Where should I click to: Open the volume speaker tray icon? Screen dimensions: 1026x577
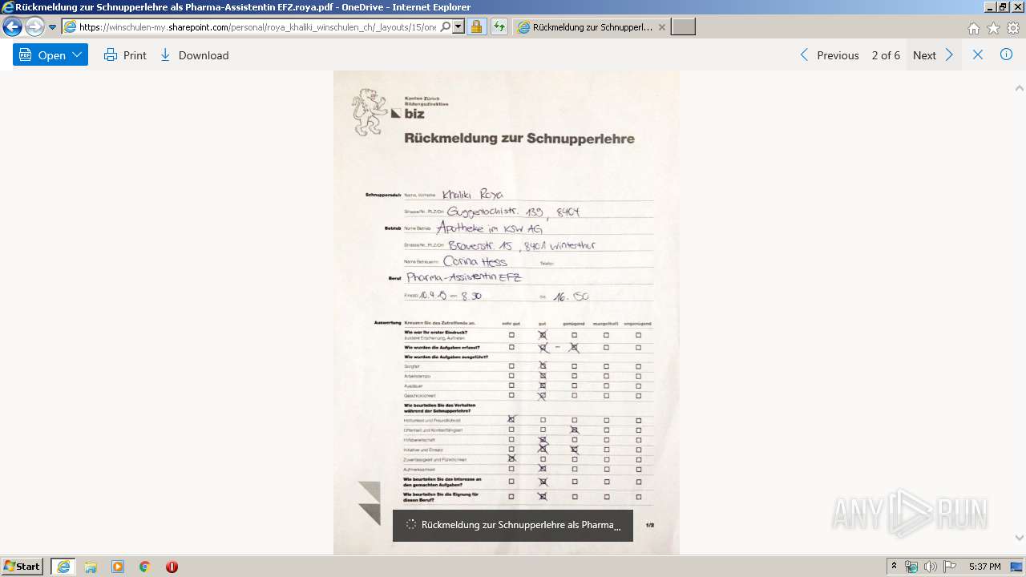tap(931, 567)
